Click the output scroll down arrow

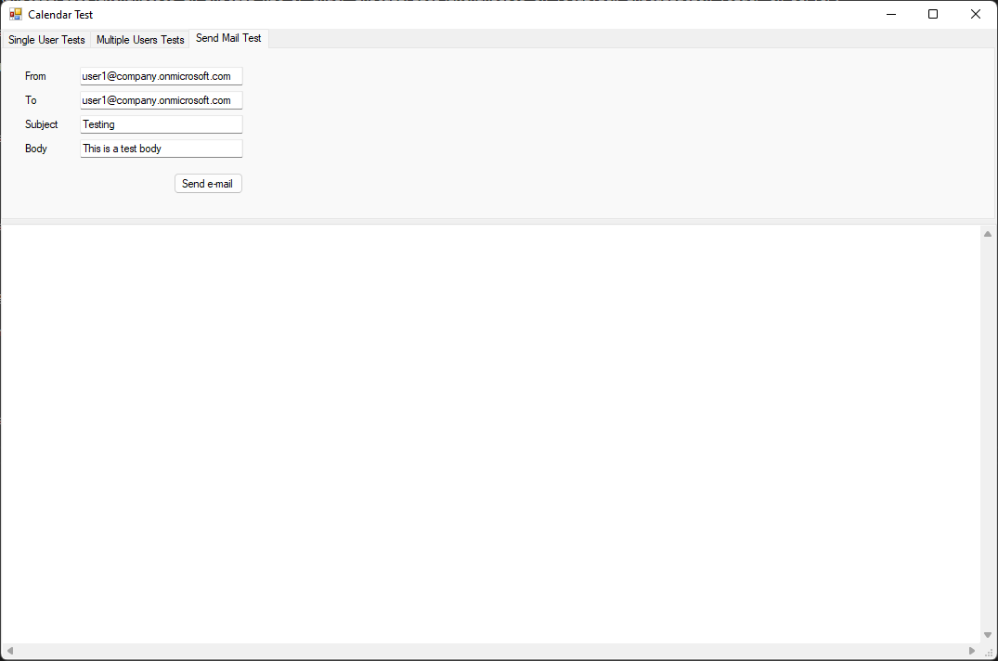(x=988, y=635)
